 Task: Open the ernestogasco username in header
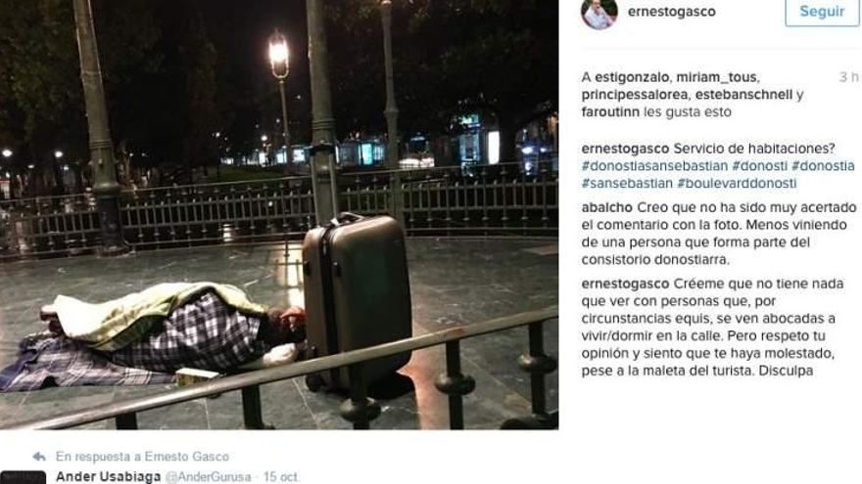point(671,12)
